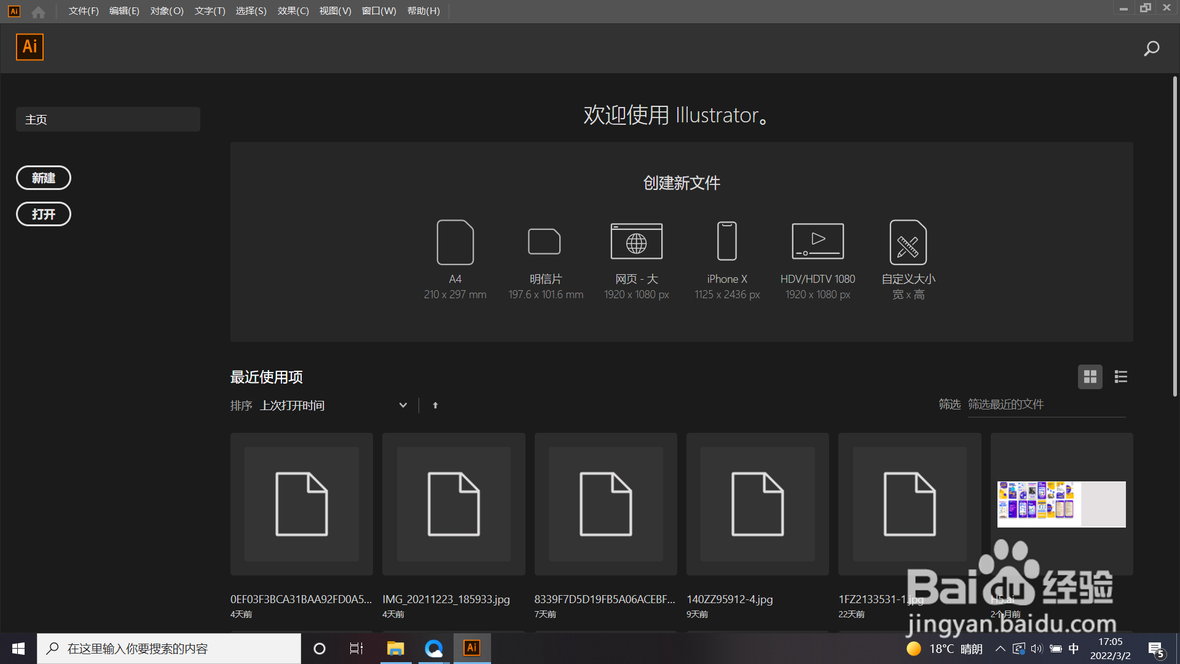Viewport: 1180px width, 664px height.
Task: Open Cortana circle icon on taskbar
Action: point(320,649)
